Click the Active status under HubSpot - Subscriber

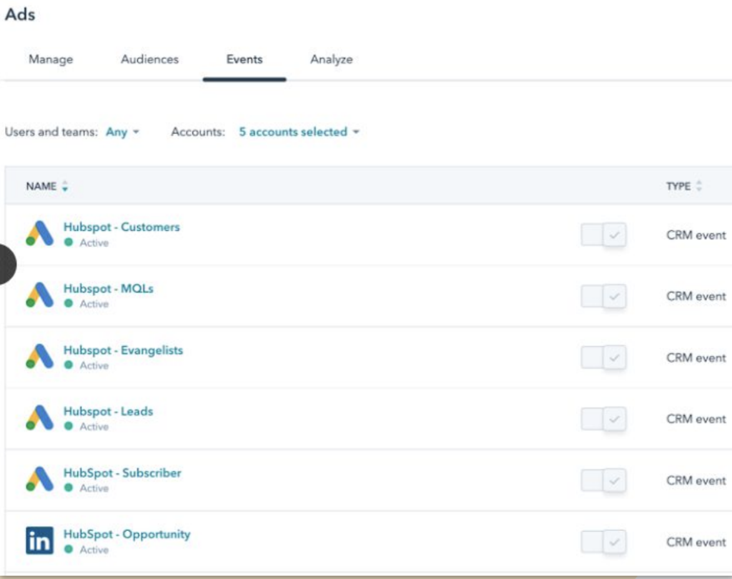pos(87,488)
